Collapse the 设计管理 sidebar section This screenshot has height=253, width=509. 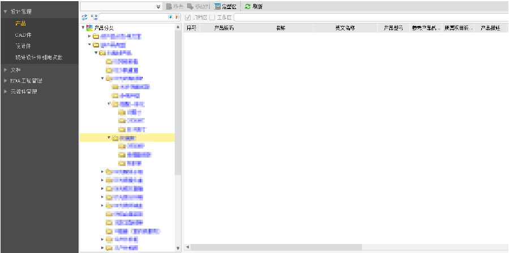5,12
